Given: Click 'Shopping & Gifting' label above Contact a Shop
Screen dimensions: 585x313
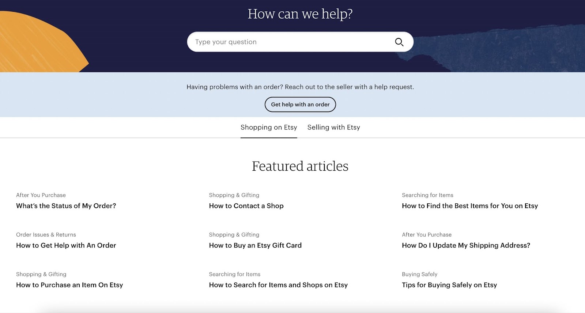Looking at the screenshot, I should coord(234,195).
